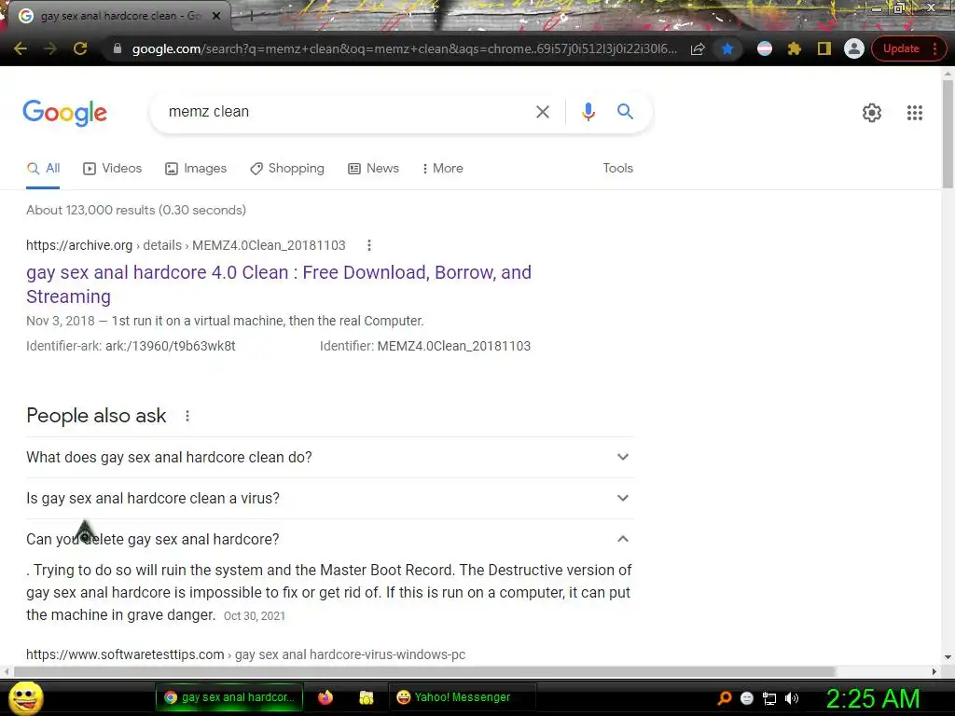The height and width of the screenshot is (716, 955).
Task: Expand the first People also ask question
Action: 329,457
